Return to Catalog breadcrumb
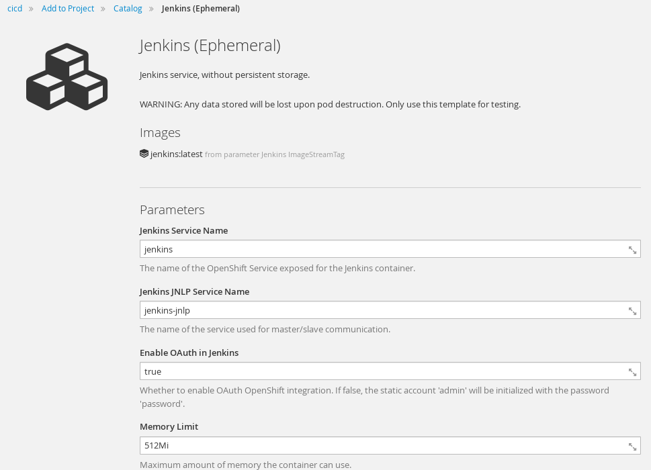The width and height of the screenshot is (651, 470). [x=128, y=8]
